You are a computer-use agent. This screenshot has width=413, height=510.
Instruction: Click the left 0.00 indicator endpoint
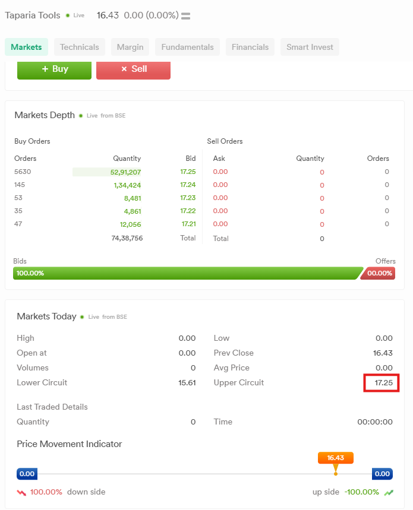(x=27, y=474)
